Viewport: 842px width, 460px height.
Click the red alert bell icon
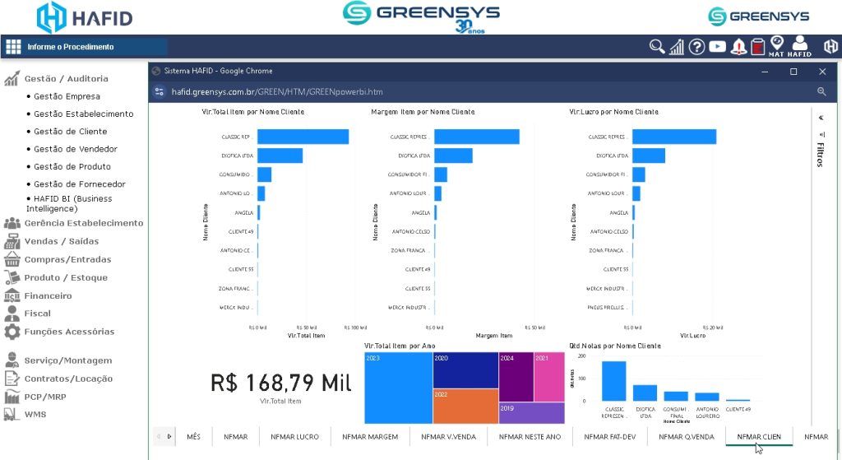pyautogui.click(x=738, y=47)
